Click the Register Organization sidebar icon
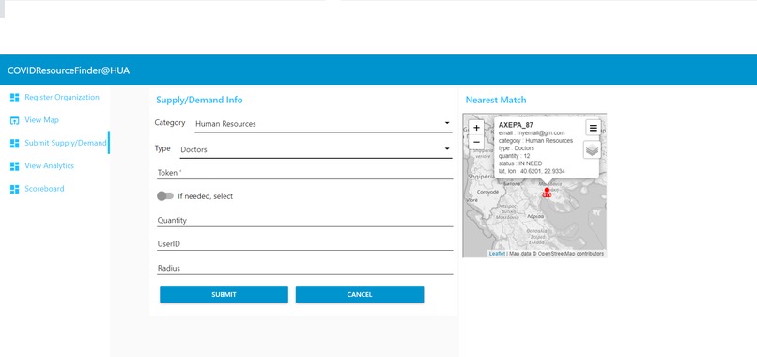The image size is (757, 357). (x=14, y=98)
